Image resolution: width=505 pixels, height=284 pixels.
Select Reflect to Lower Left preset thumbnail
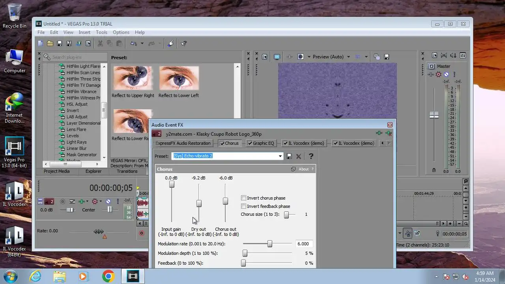coord(179,78)
